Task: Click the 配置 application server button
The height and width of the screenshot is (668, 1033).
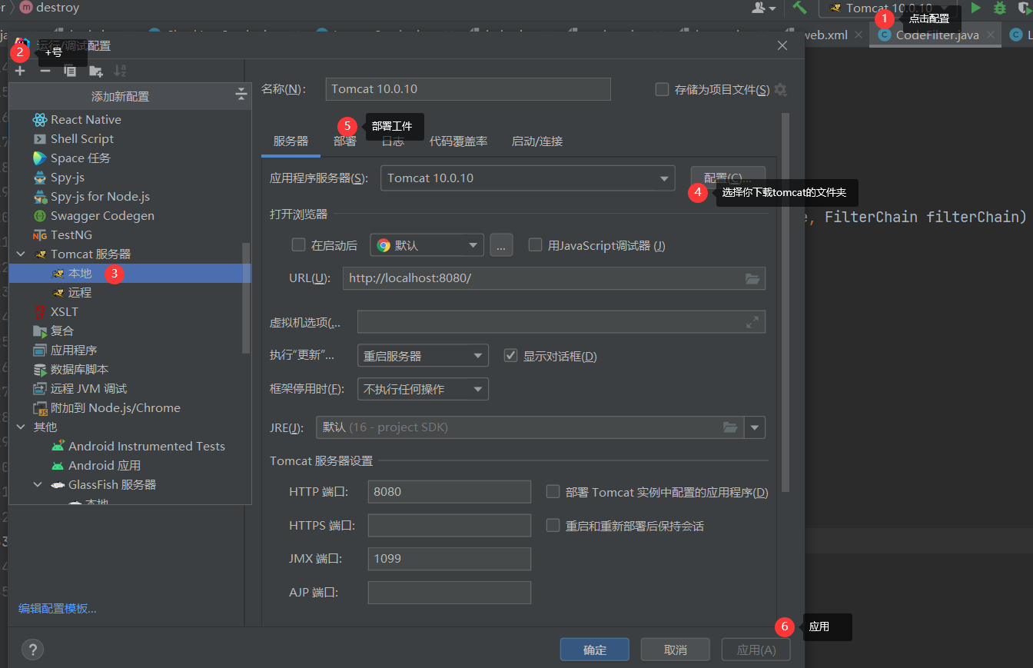Action: [728, 178]
